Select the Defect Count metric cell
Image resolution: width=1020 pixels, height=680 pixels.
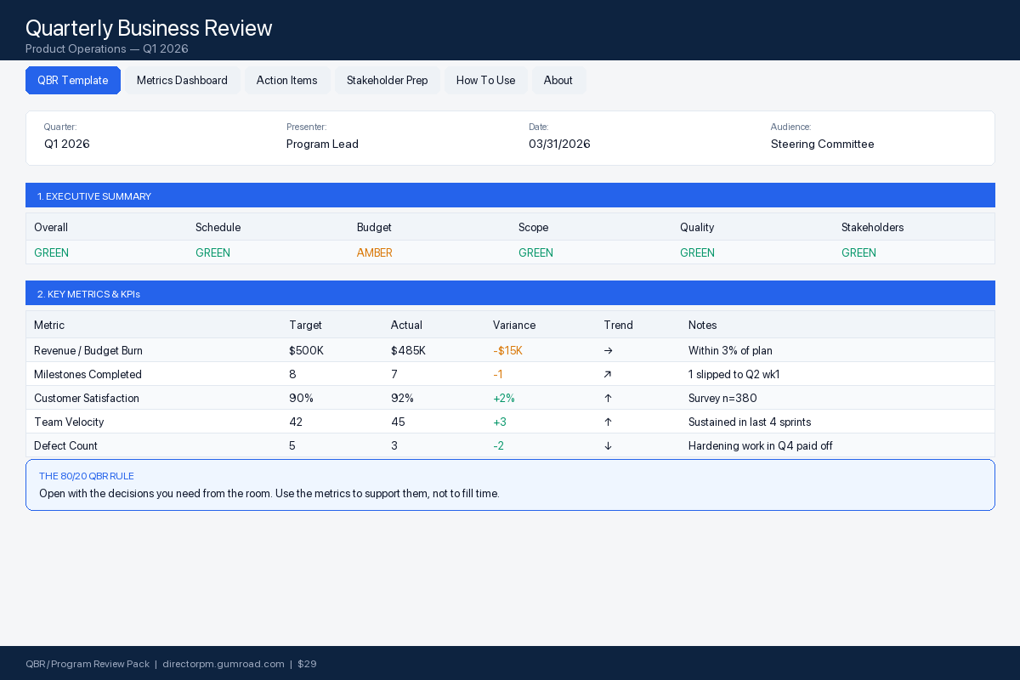point(65,445)
